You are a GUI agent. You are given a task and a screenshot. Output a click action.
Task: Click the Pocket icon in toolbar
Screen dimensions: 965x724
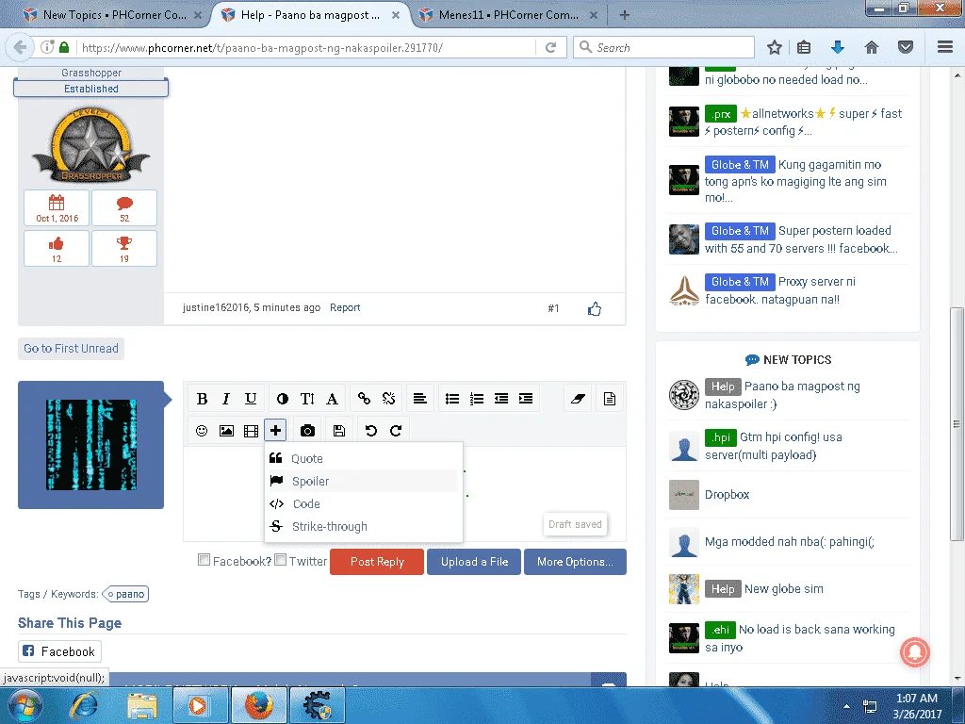[x=906, y=47]
